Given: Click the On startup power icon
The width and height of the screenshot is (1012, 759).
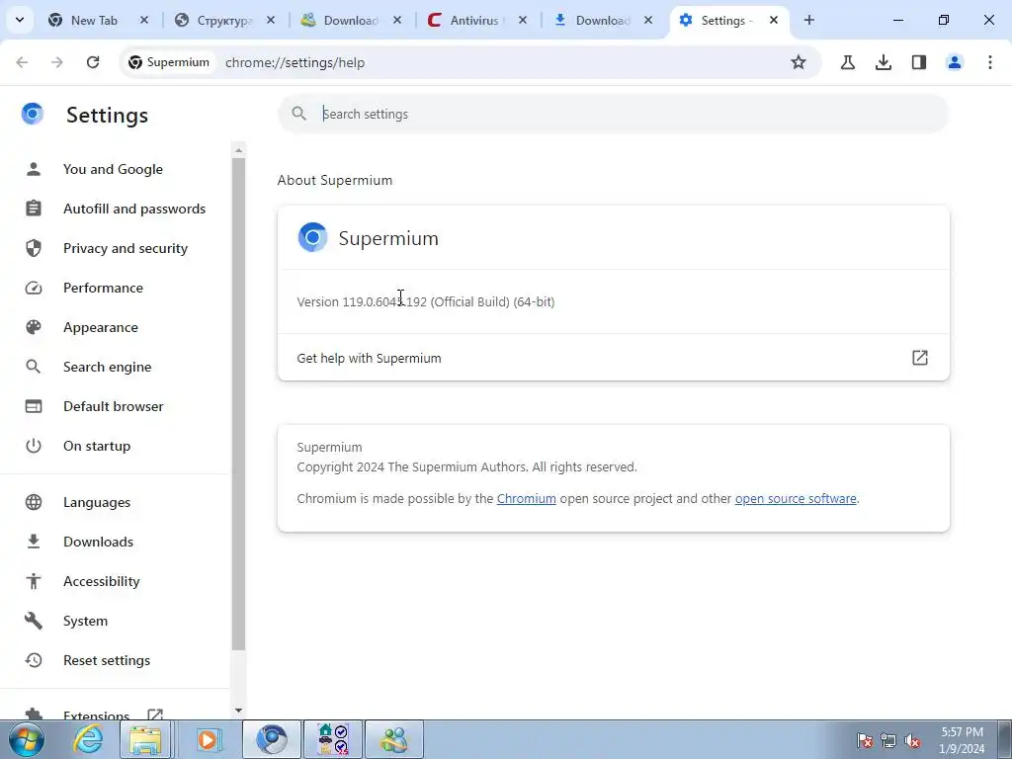Looking at the screenshot, I should tap(33, 446).
